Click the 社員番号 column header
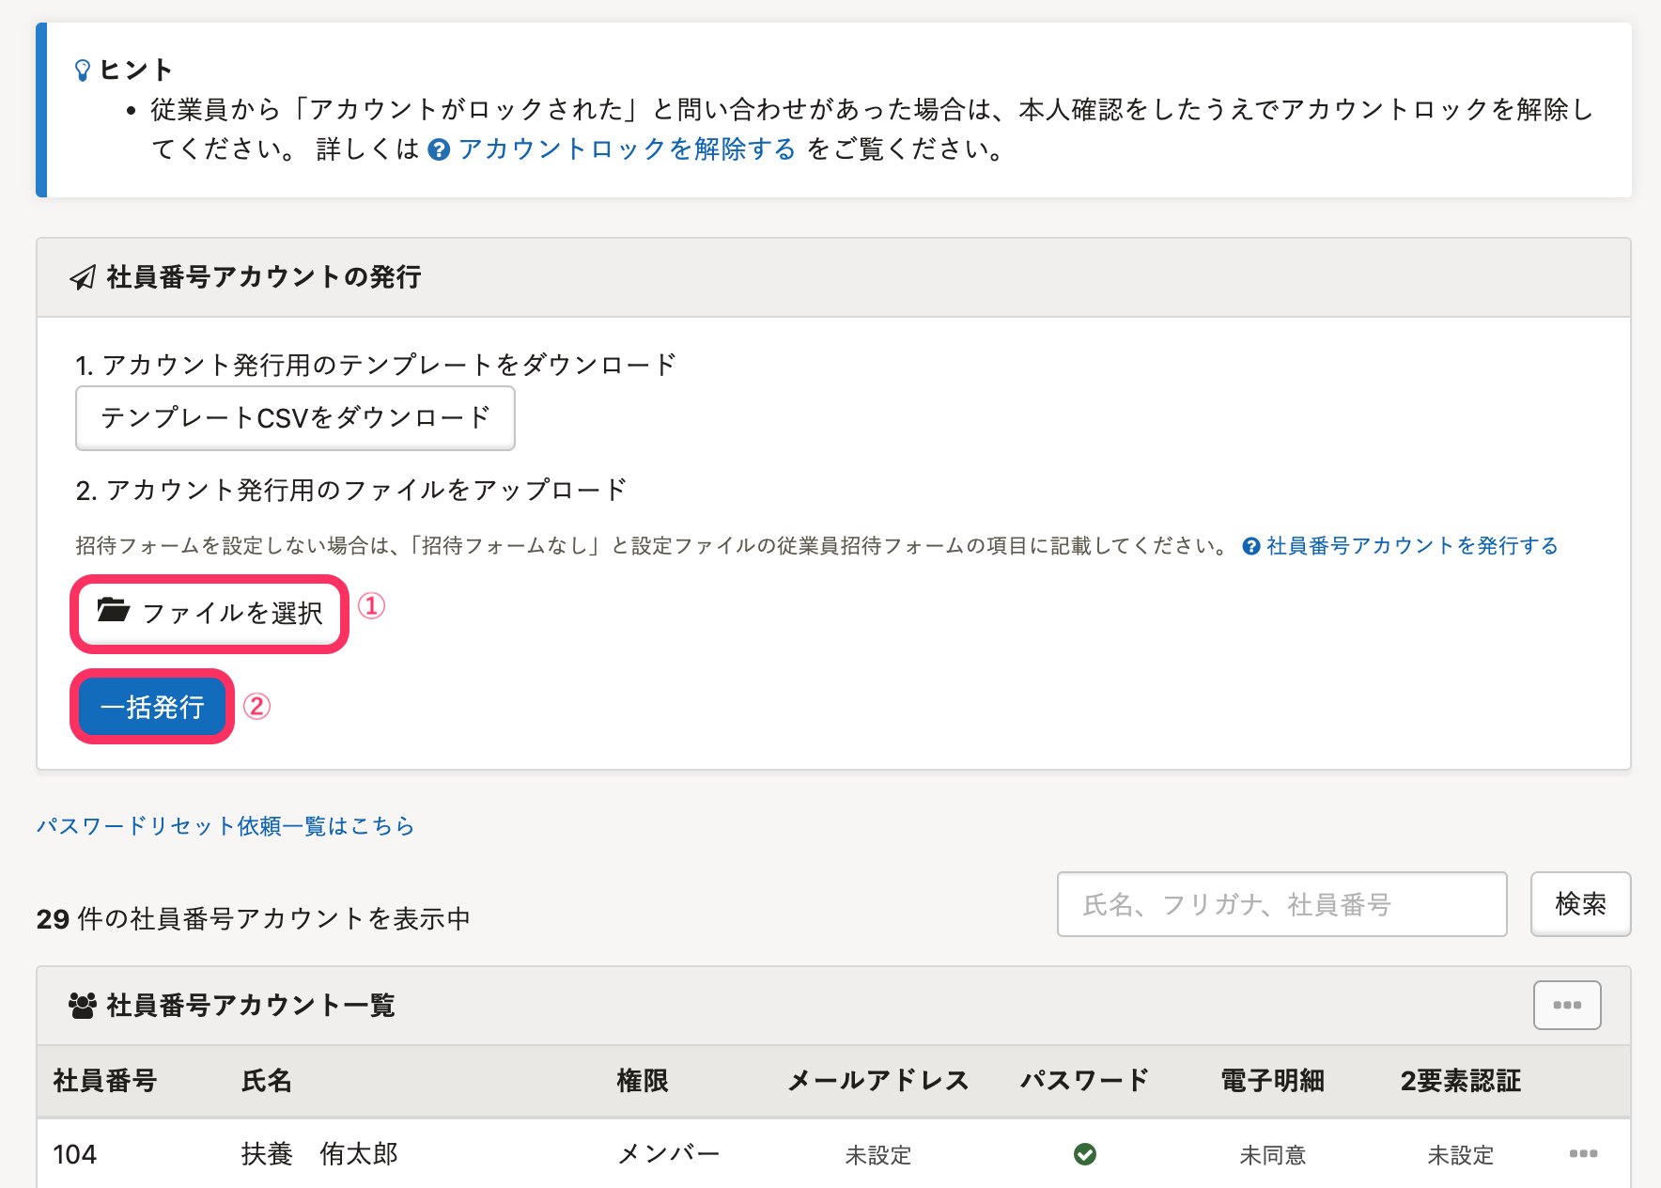 (105, 1081)
